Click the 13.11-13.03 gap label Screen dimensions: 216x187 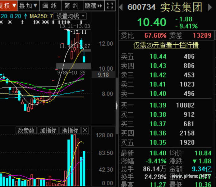pos(75,26)
